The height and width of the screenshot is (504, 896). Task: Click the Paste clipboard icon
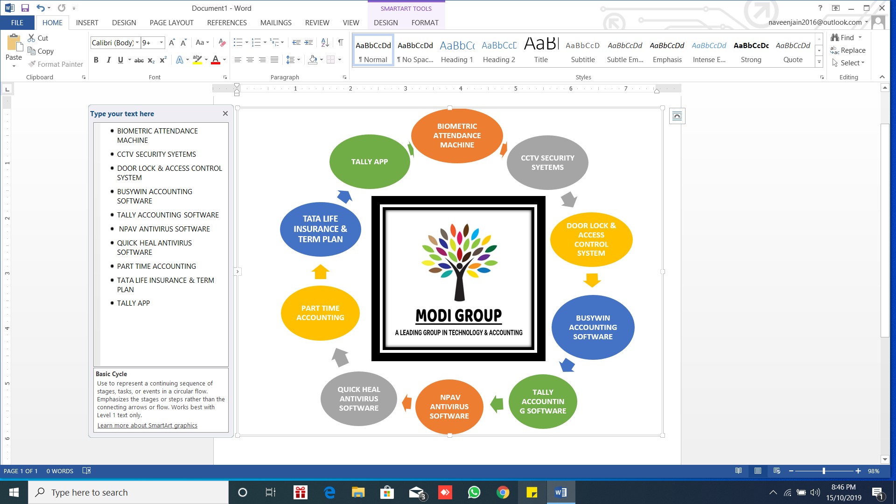14,42
